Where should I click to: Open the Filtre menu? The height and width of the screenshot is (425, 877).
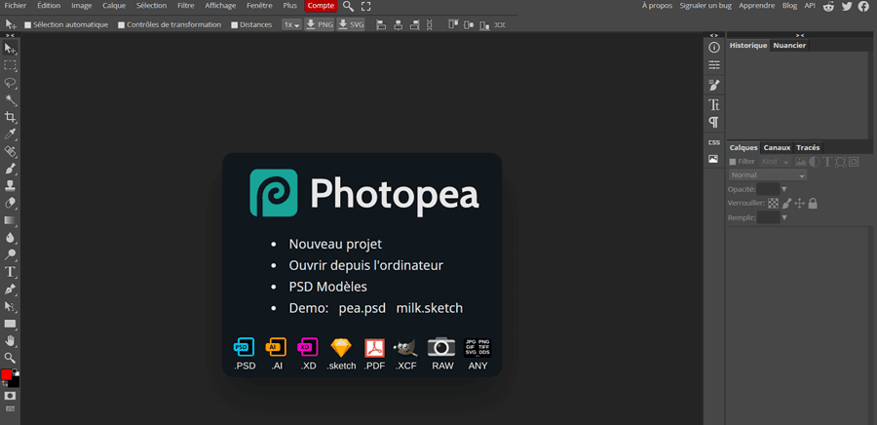coord(186,6)
